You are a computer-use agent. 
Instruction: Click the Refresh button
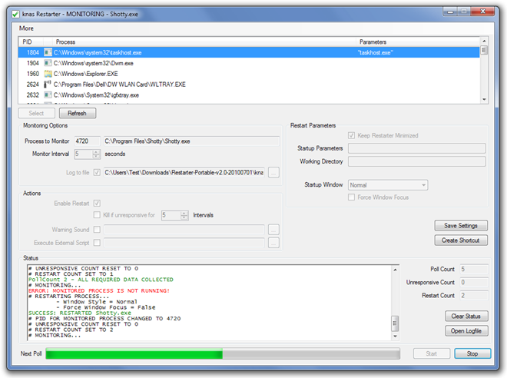(x=78, y=113)
